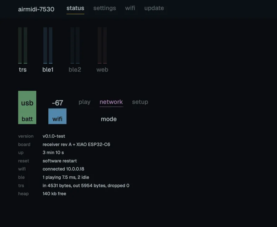Screen dimensions: 277x227
Task: Click the ble1 level meter
Action: pos(48,45)
